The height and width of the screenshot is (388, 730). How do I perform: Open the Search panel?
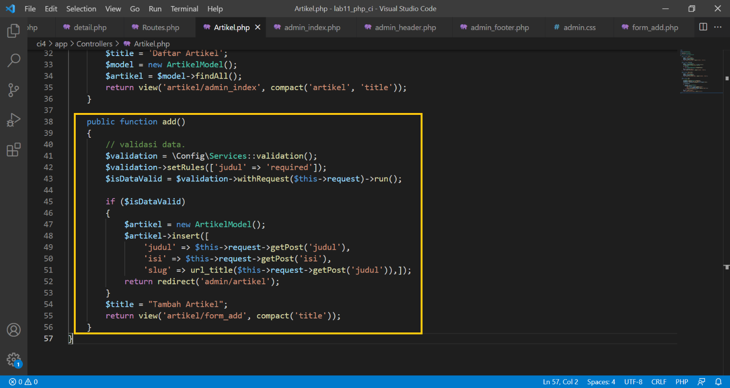click(x=14, y=60)
